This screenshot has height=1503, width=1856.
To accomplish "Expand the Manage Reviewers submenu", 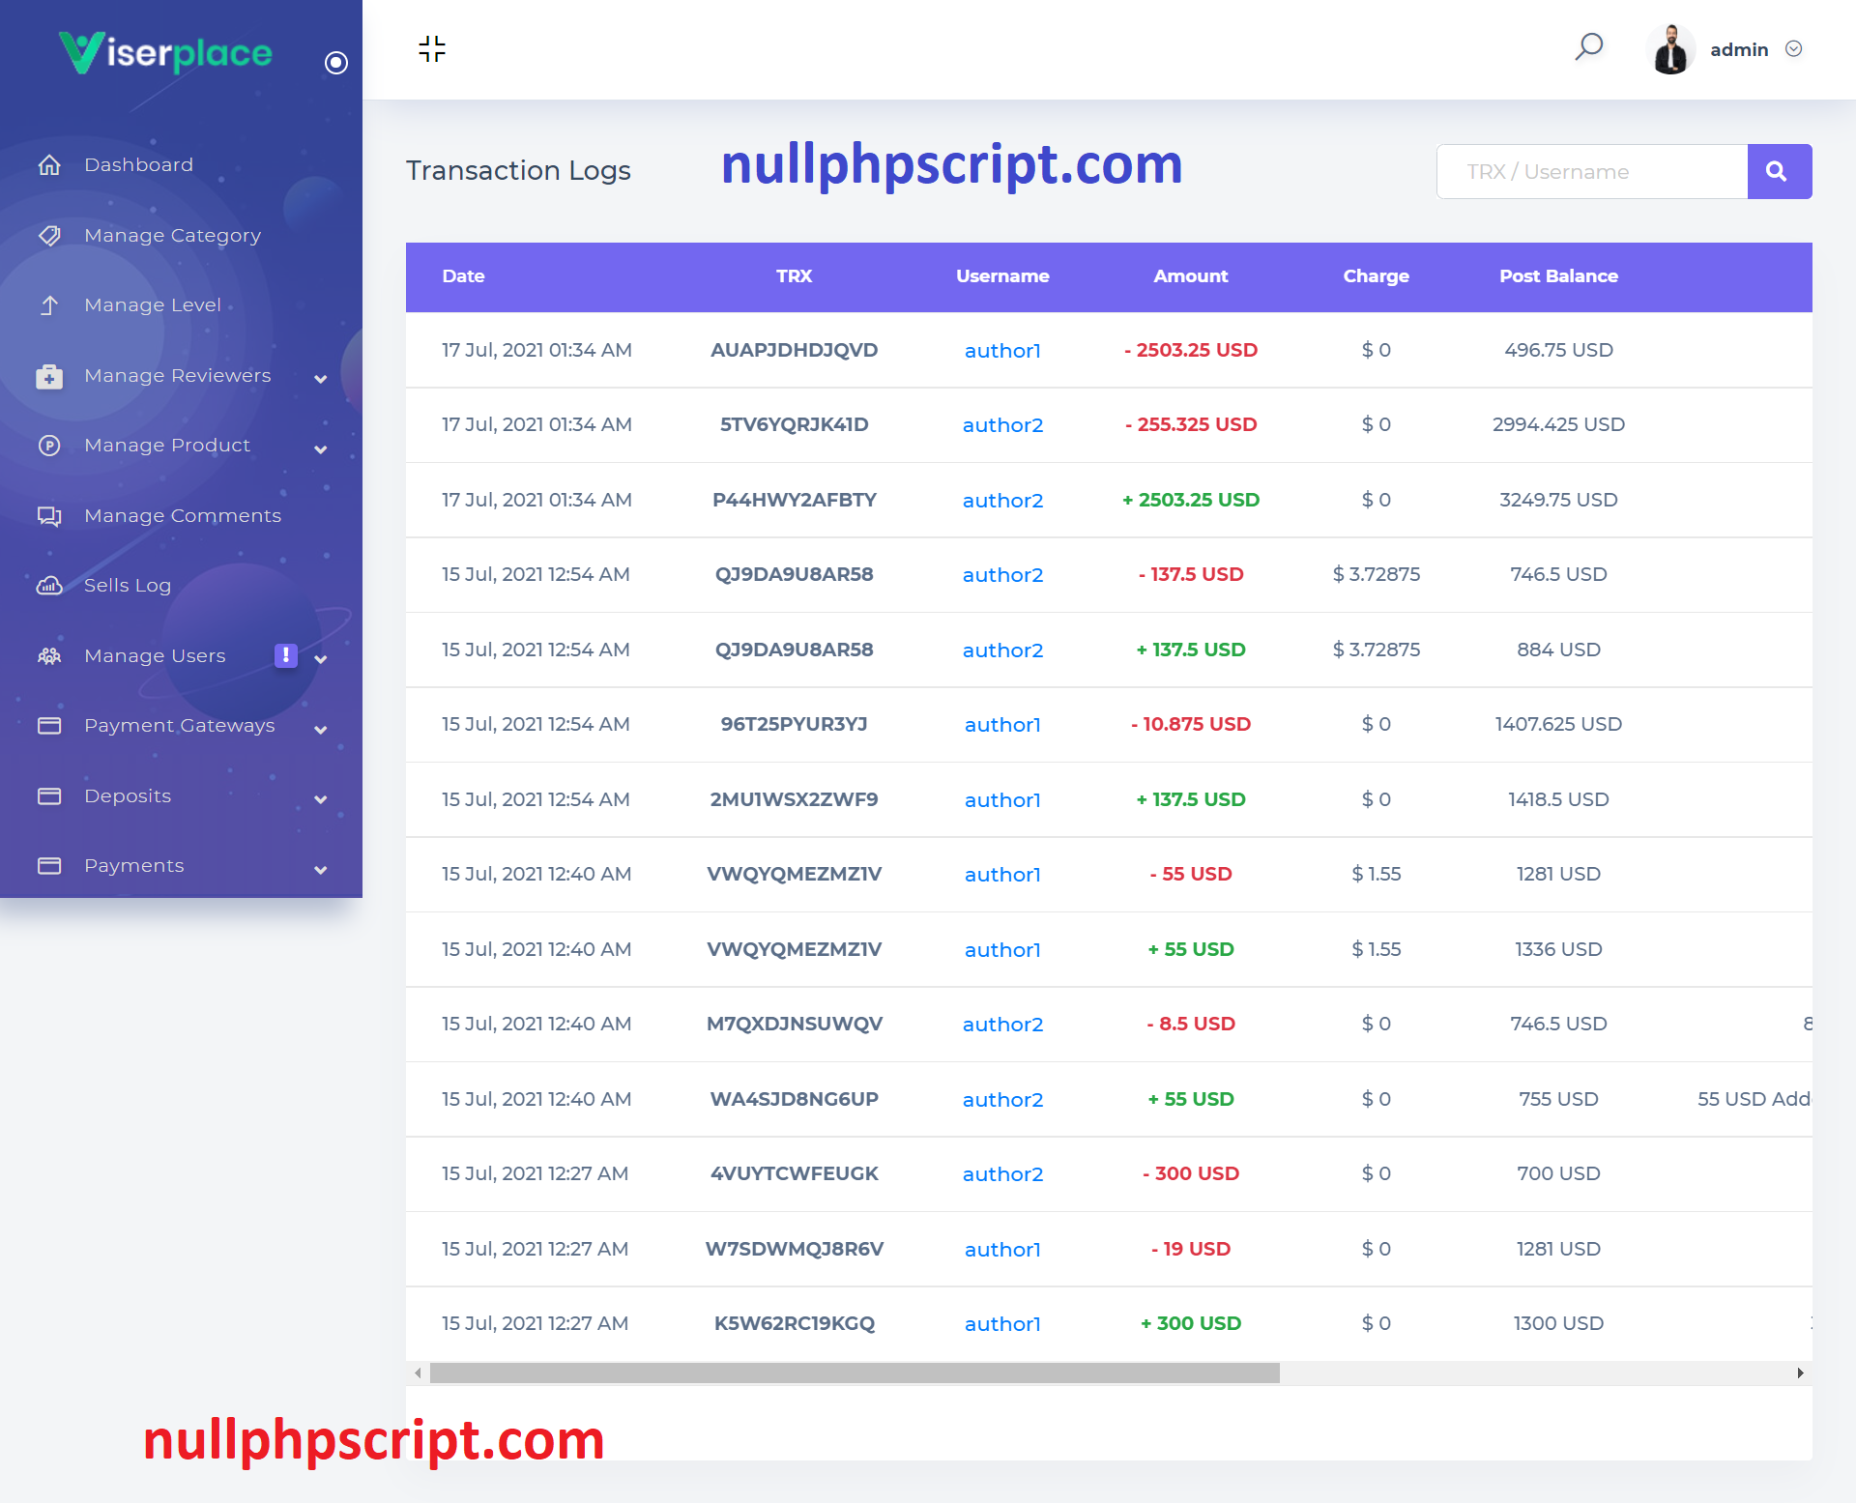I will 321,379.
